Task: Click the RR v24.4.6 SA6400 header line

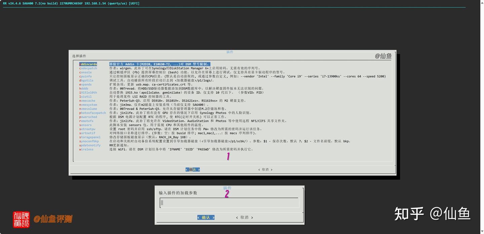Action: pyautogui.click(x=71, y=3)
